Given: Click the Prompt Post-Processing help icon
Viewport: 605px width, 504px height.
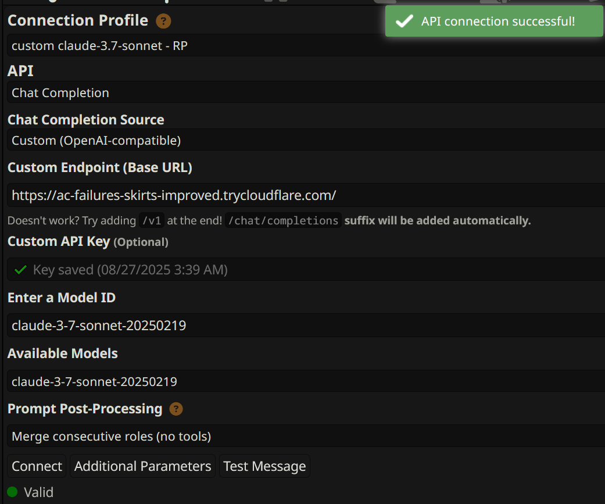Looking at the screenshot, I should click(x=176, y=409).
